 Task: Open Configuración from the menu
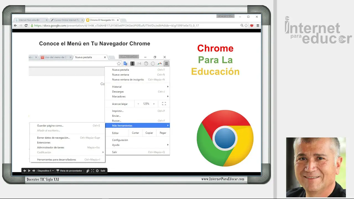coord(137,140)
